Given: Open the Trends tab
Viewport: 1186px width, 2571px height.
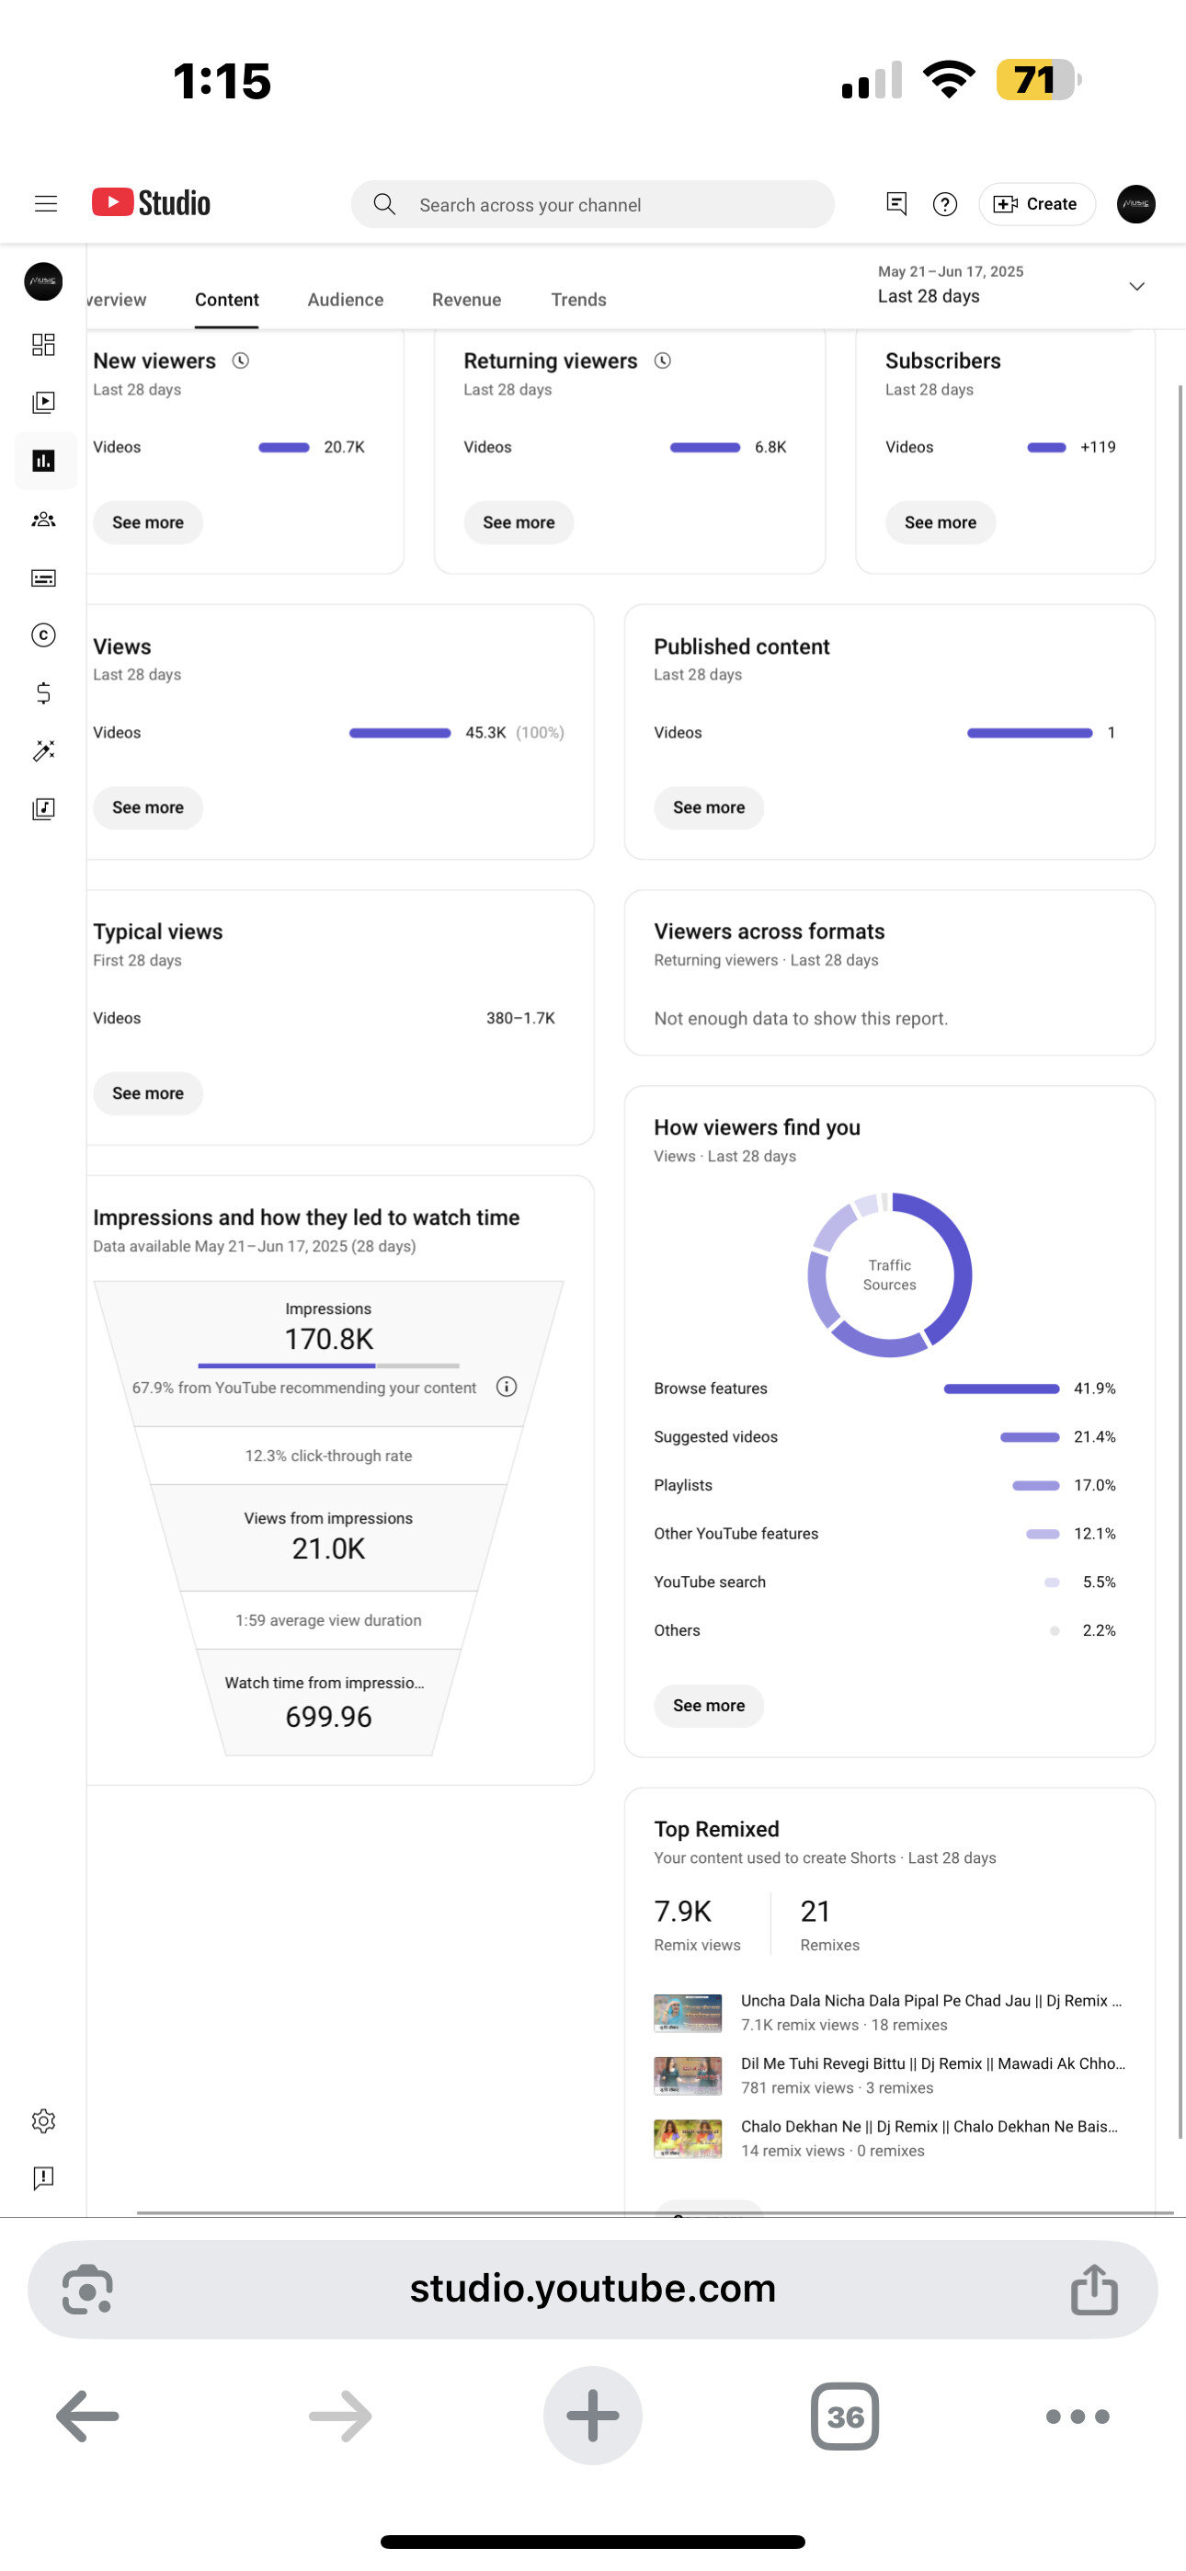Looking at the screenshot, I should [x=578, y=300].
